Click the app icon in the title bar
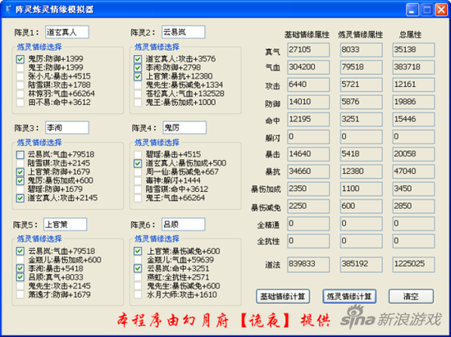 pos(7,10)
